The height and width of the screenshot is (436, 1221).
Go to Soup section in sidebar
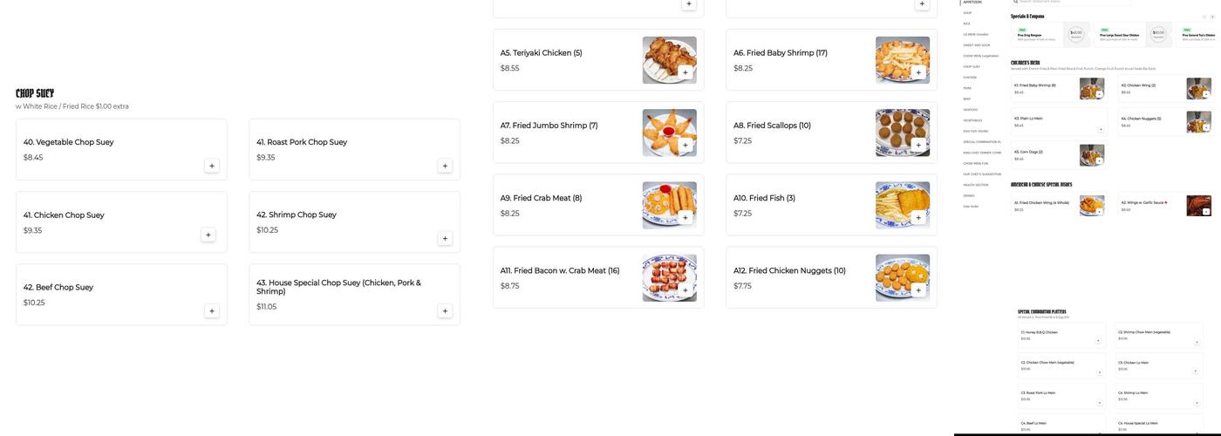tap(967, 13)
